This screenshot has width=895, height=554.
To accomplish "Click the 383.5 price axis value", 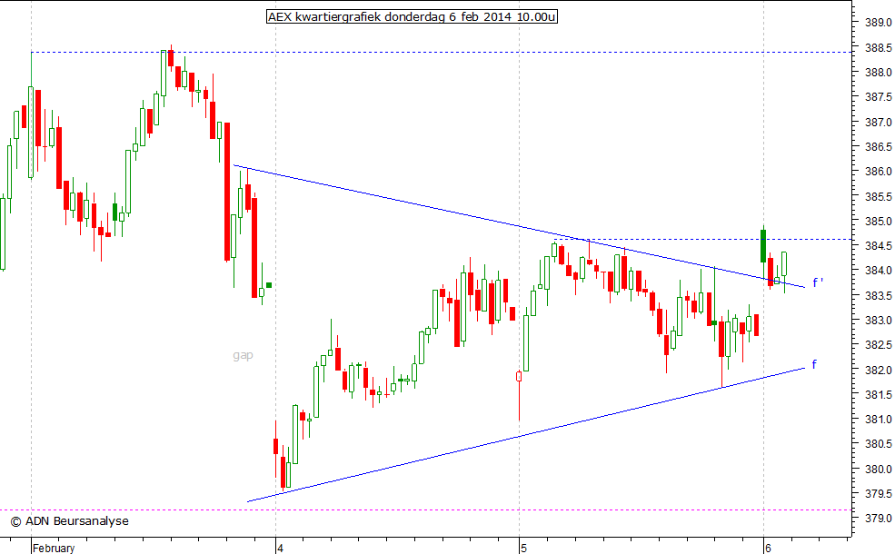I will [878, 295].
